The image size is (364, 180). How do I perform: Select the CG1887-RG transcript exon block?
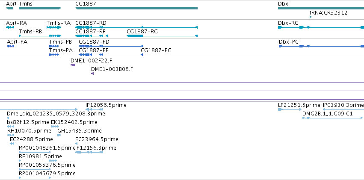pos(135,36)
